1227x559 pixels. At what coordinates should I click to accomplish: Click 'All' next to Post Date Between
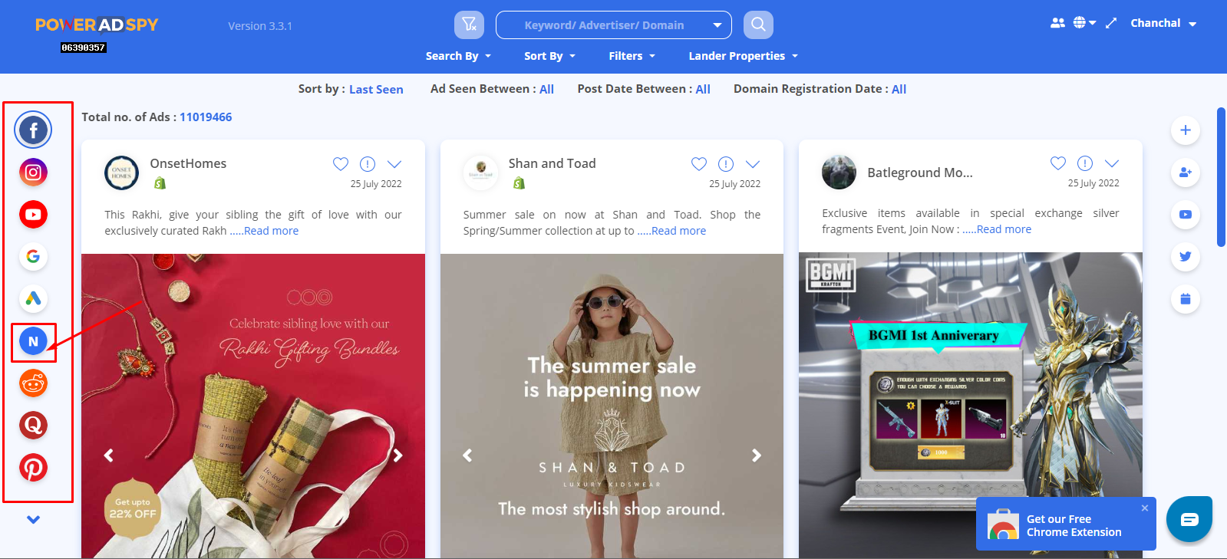coord(703,89)
